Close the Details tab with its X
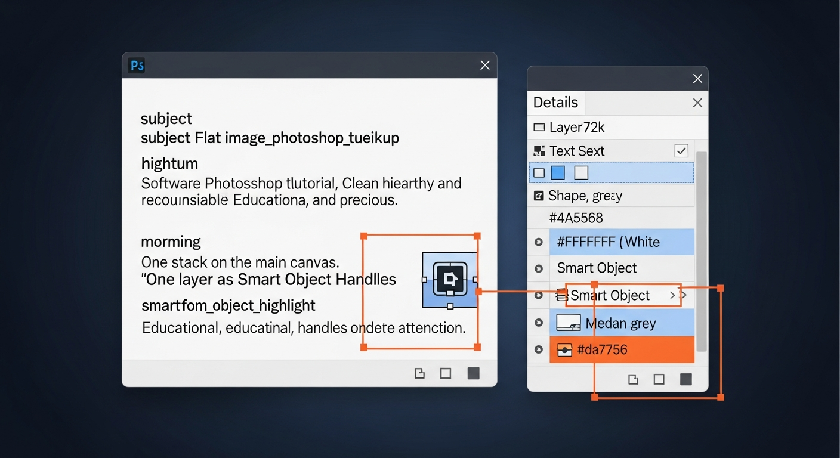Viewport: 840px width, 458px height. pos(697,103)
